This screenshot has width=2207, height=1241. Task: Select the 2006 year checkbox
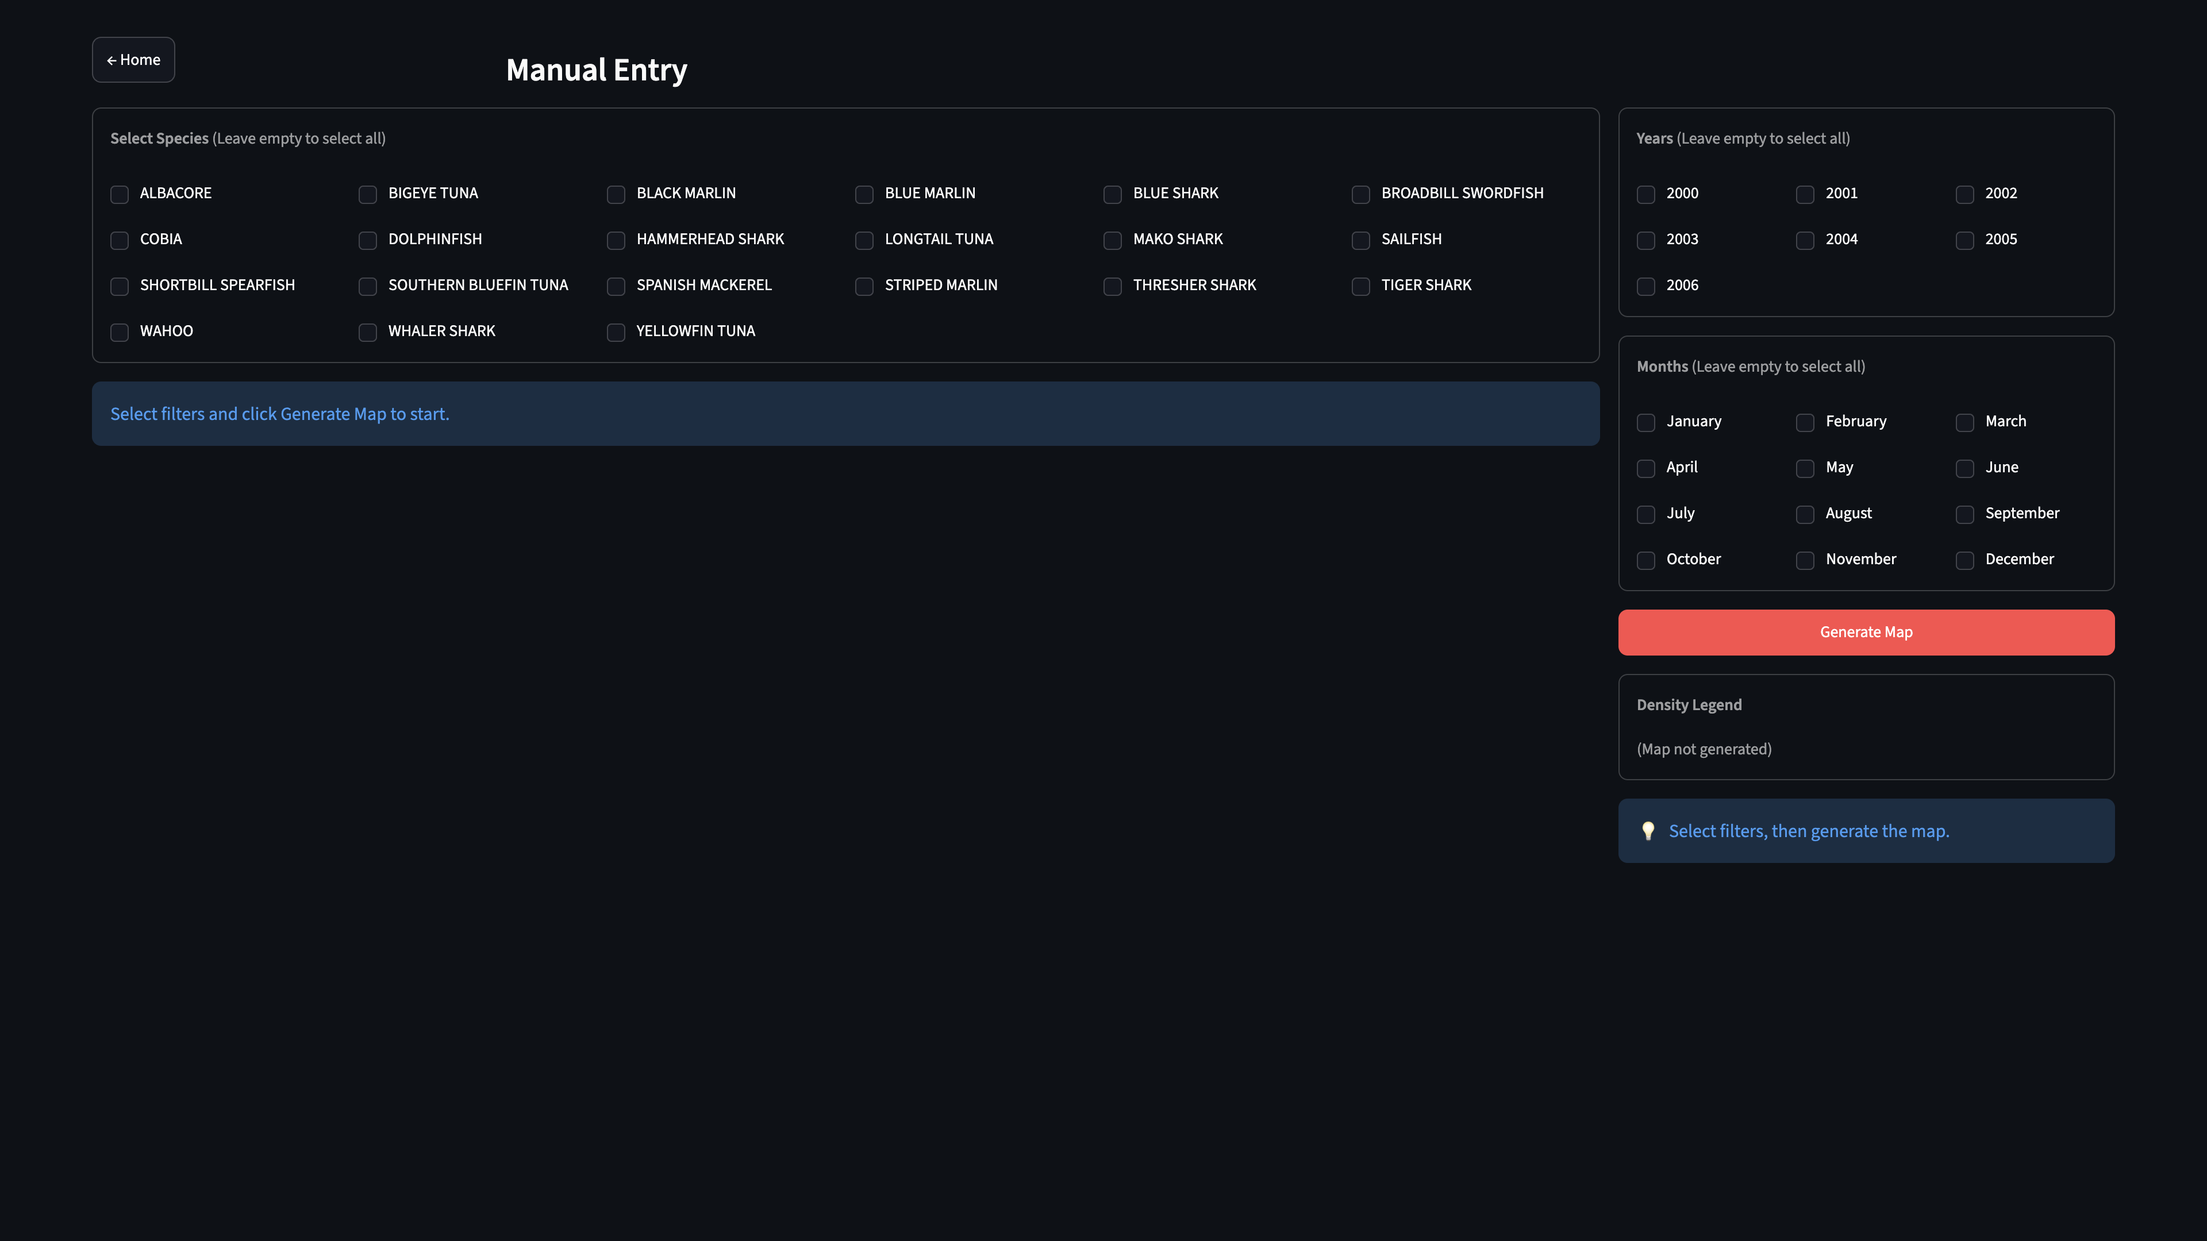pos(1646,286)
